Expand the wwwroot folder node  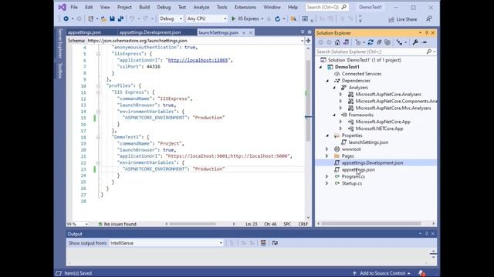coord(327,149)
